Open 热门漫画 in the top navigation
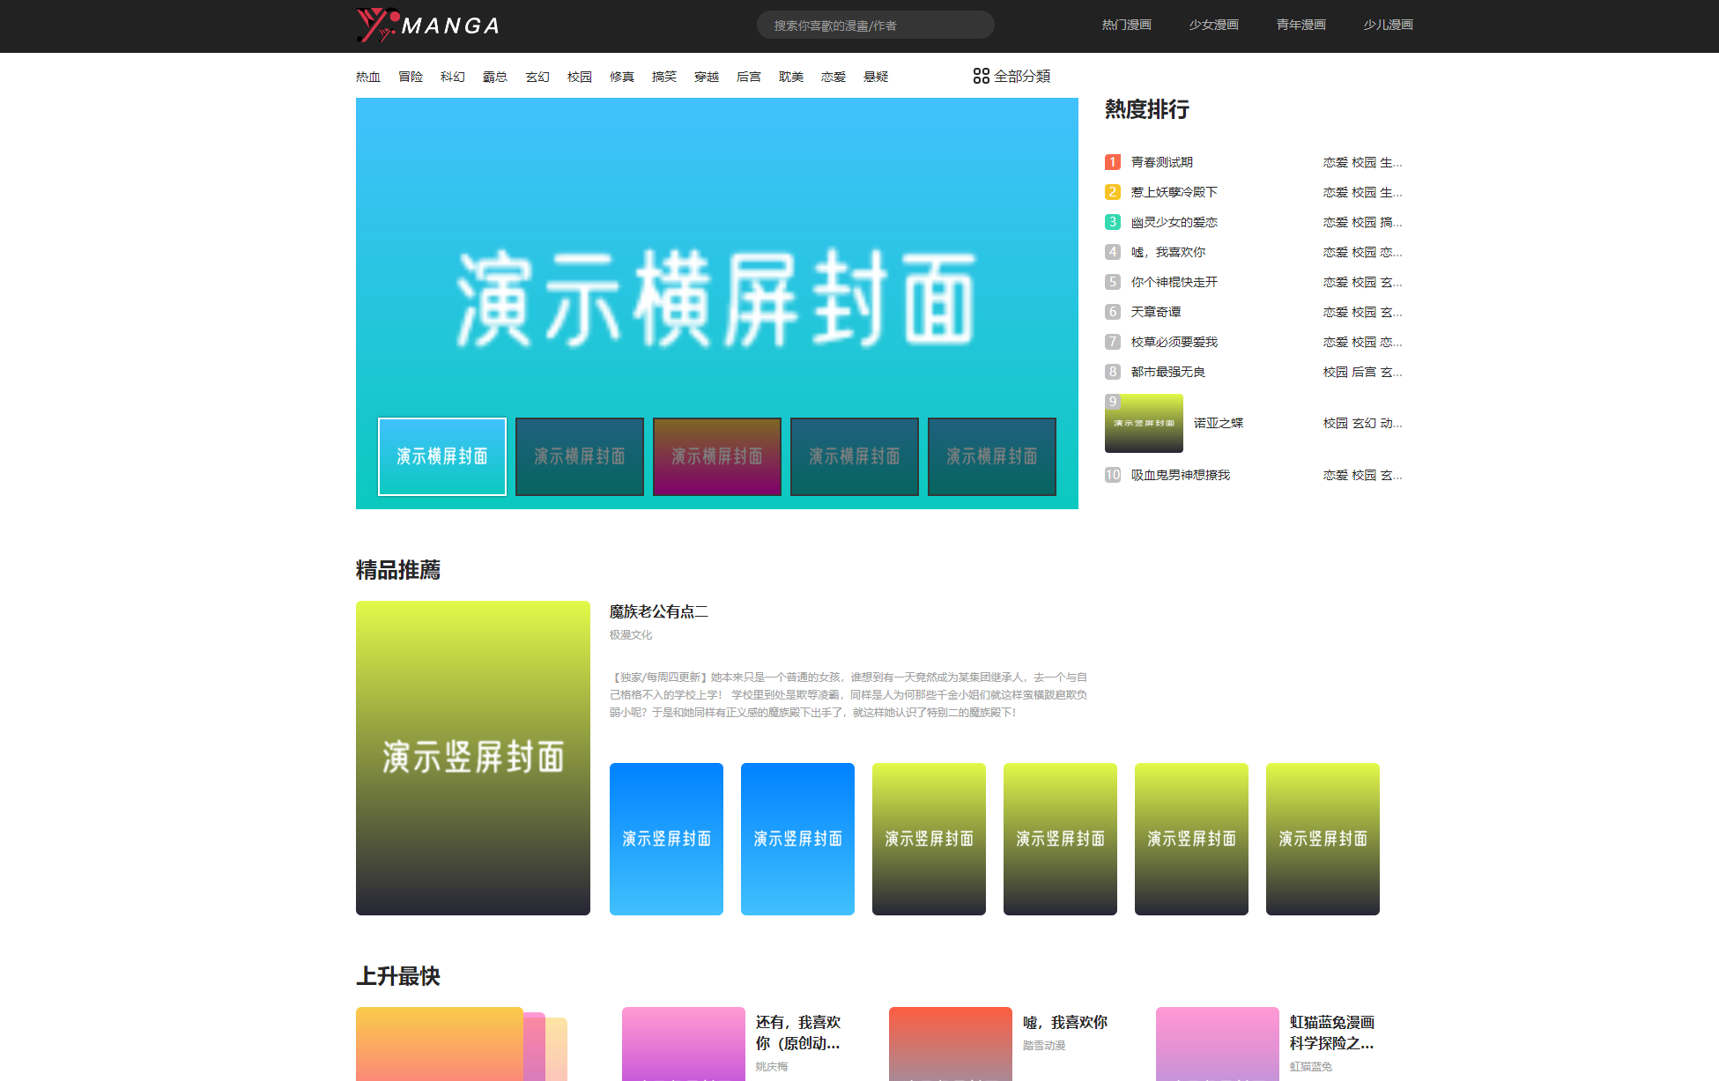The width and height of the screenshot is (1719, 1081). pos(1126,25)
